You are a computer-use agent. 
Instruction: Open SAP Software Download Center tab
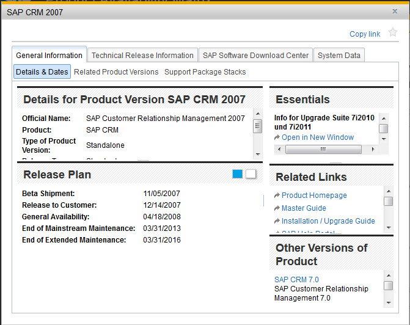click(x=256, y=55)
